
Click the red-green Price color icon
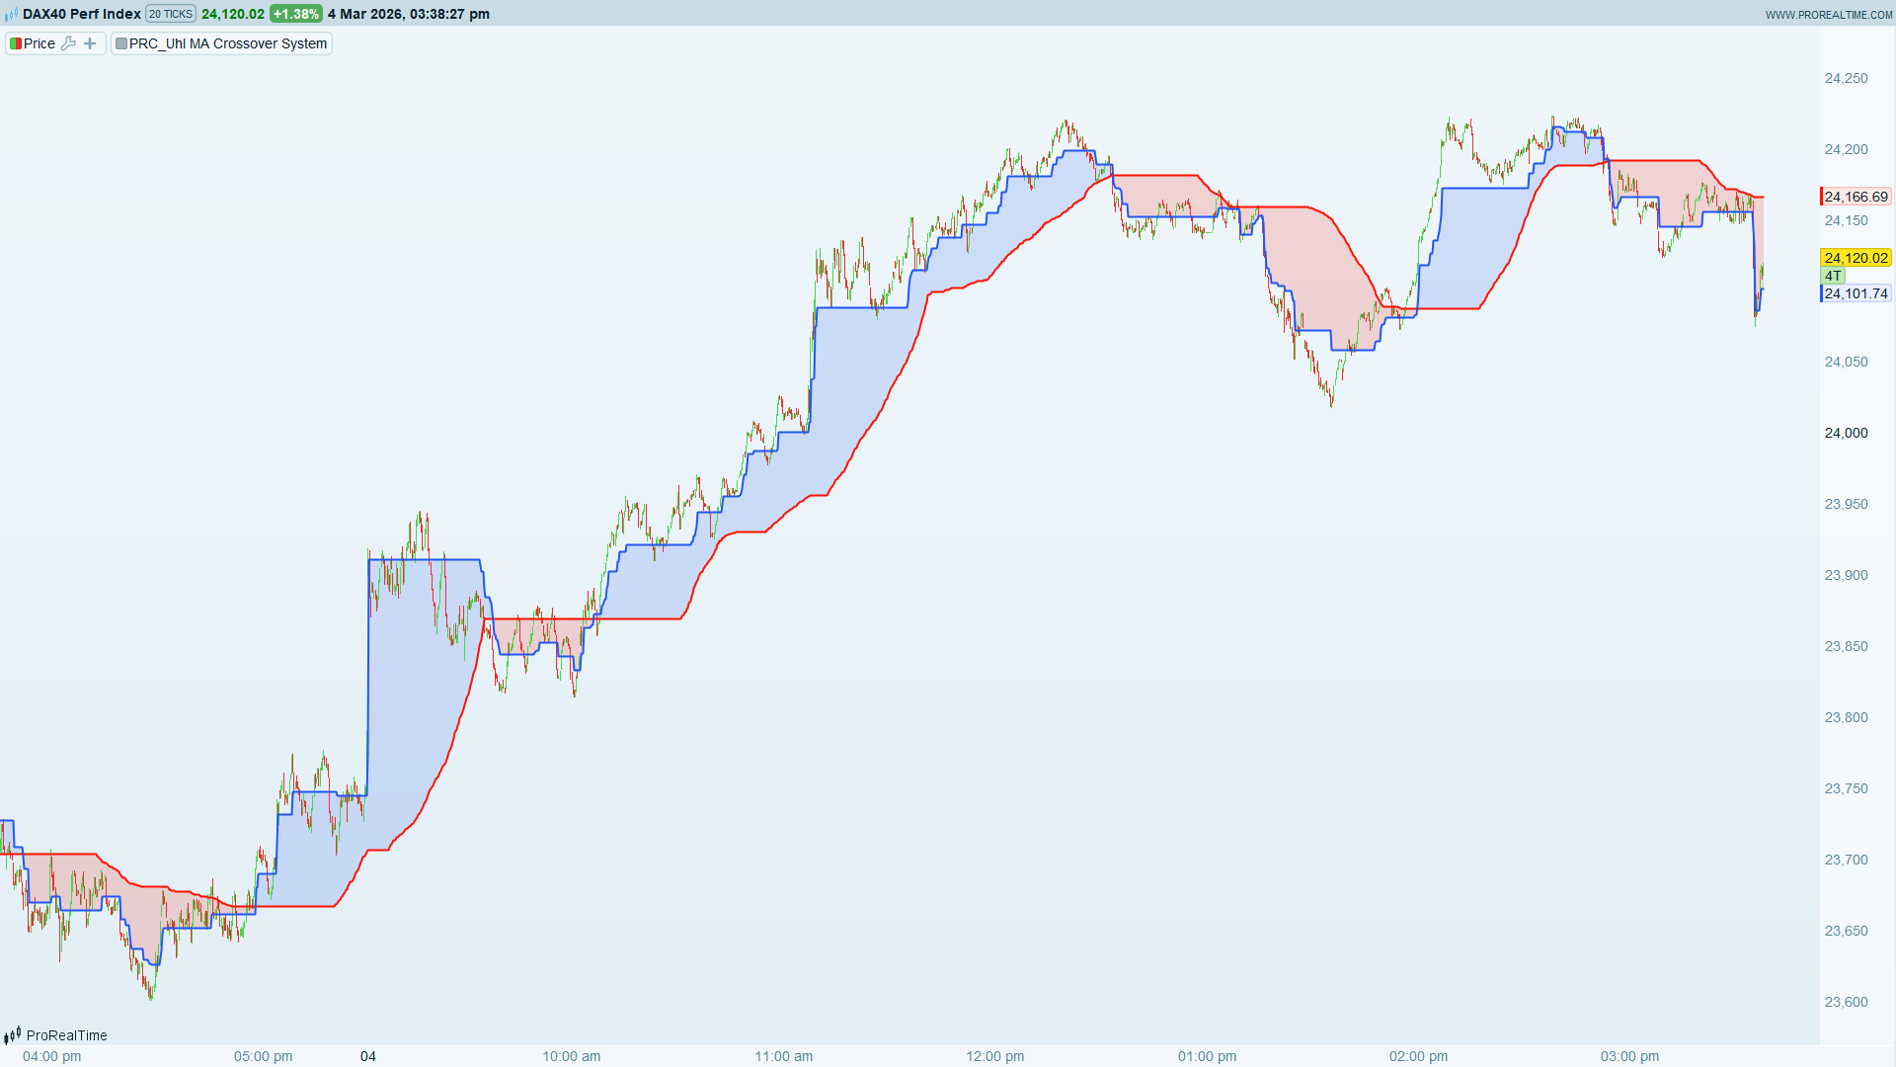click(16, 43)
